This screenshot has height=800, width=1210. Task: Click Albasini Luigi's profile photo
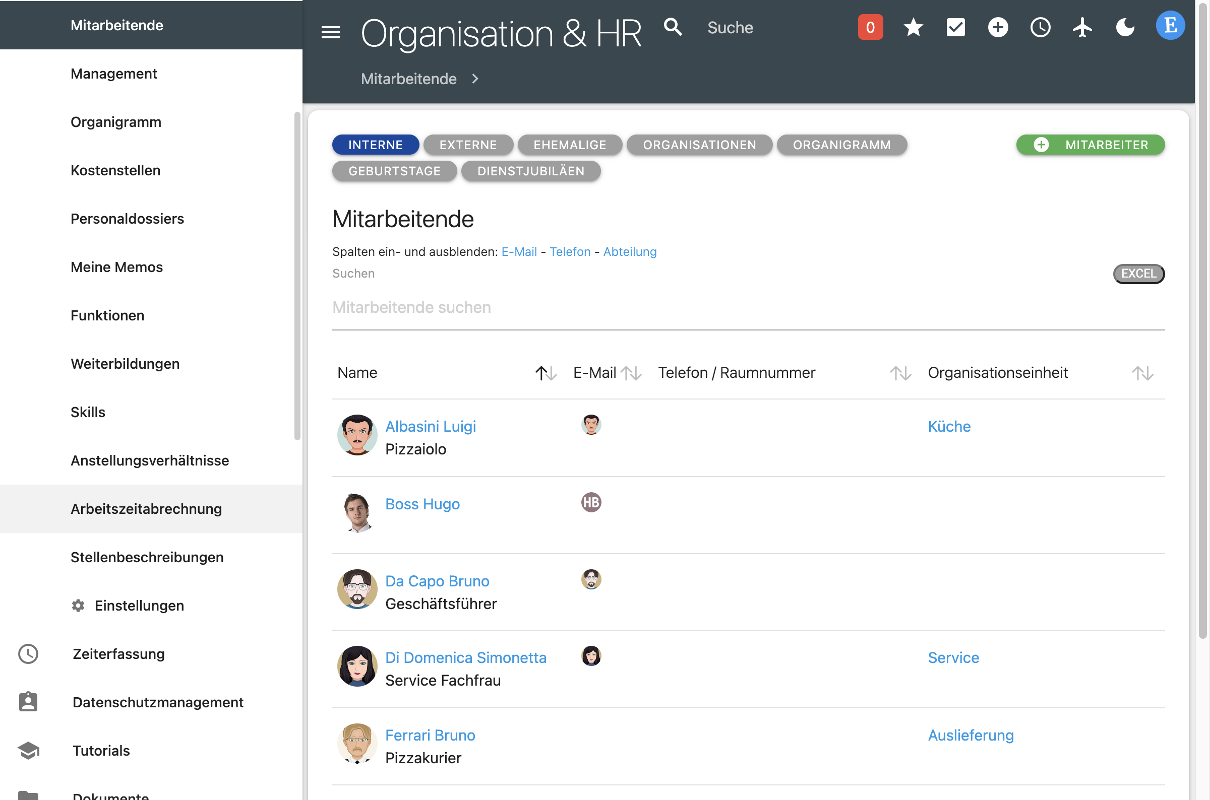(x=357, y=435)
